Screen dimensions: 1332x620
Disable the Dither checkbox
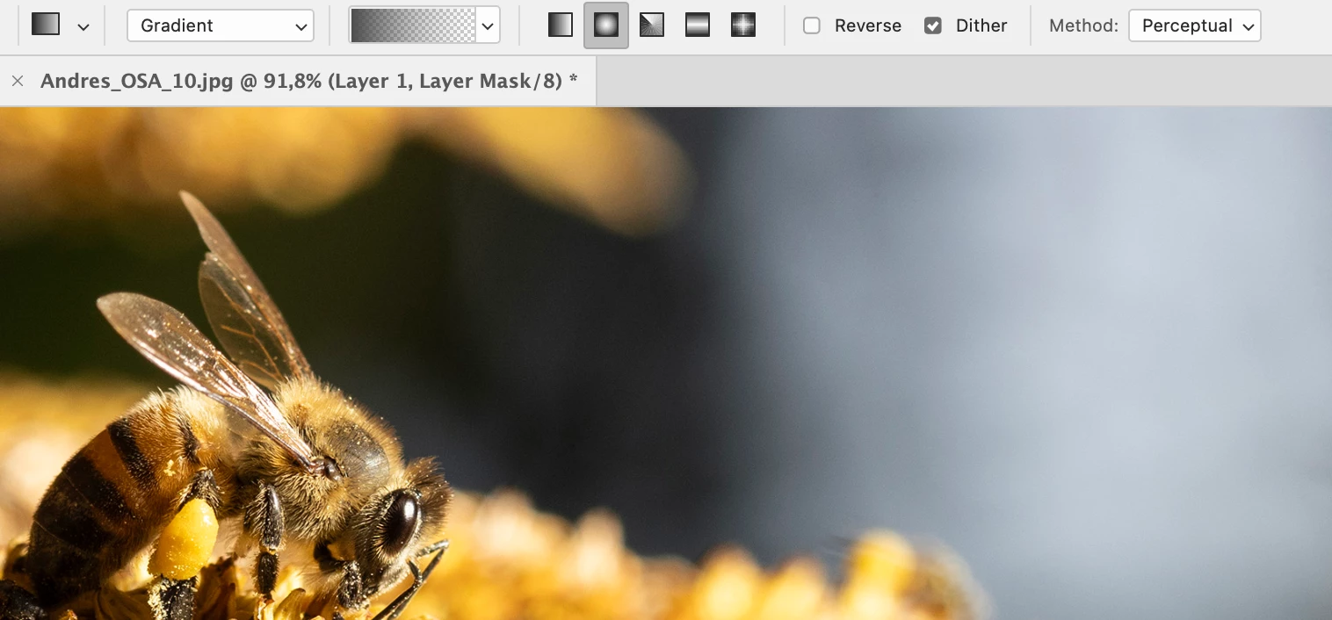[x=933, y=25]
